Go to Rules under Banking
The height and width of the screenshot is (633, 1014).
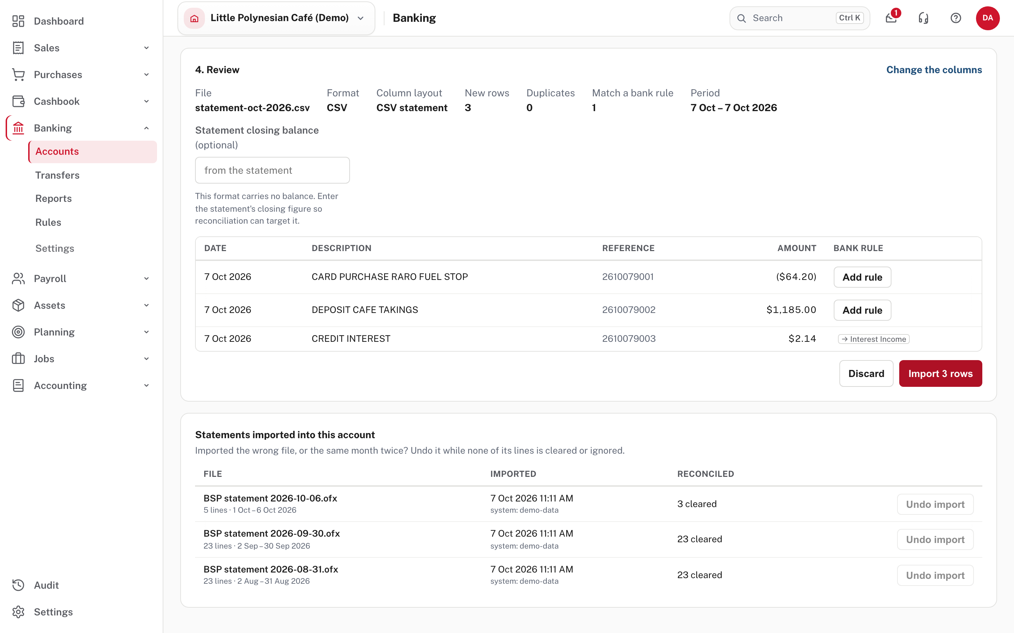click(48, 222)
